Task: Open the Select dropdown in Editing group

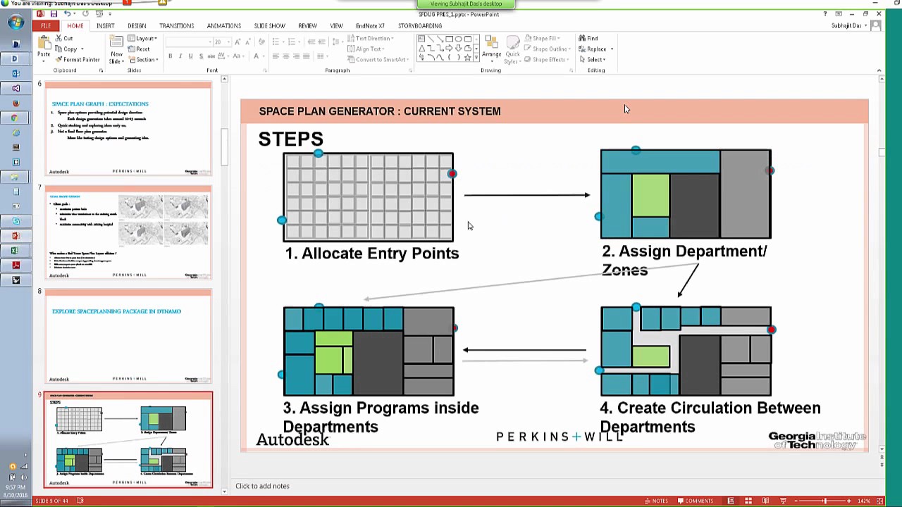Action: (592, 60)
